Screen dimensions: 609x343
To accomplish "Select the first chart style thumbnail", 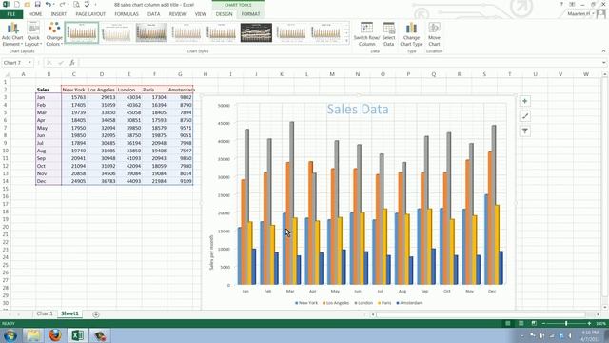I will pos(82,32).
